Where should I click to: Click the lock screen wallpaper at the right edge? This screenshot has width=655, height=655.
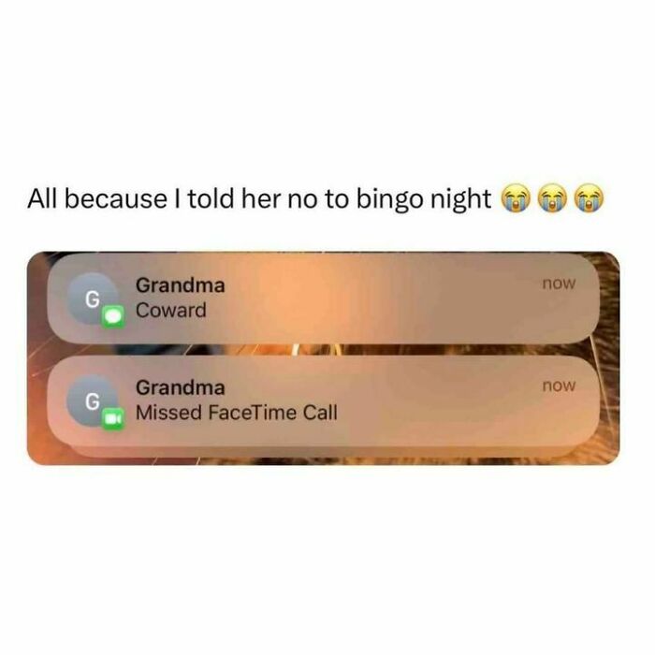[x=610, y=359]
